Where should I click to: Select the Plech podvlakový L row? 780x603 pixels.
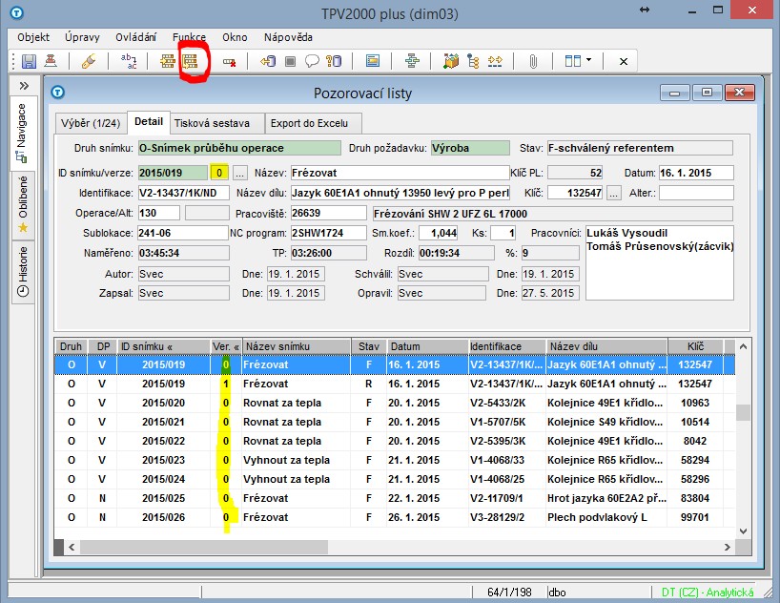(x=395, y=517)
